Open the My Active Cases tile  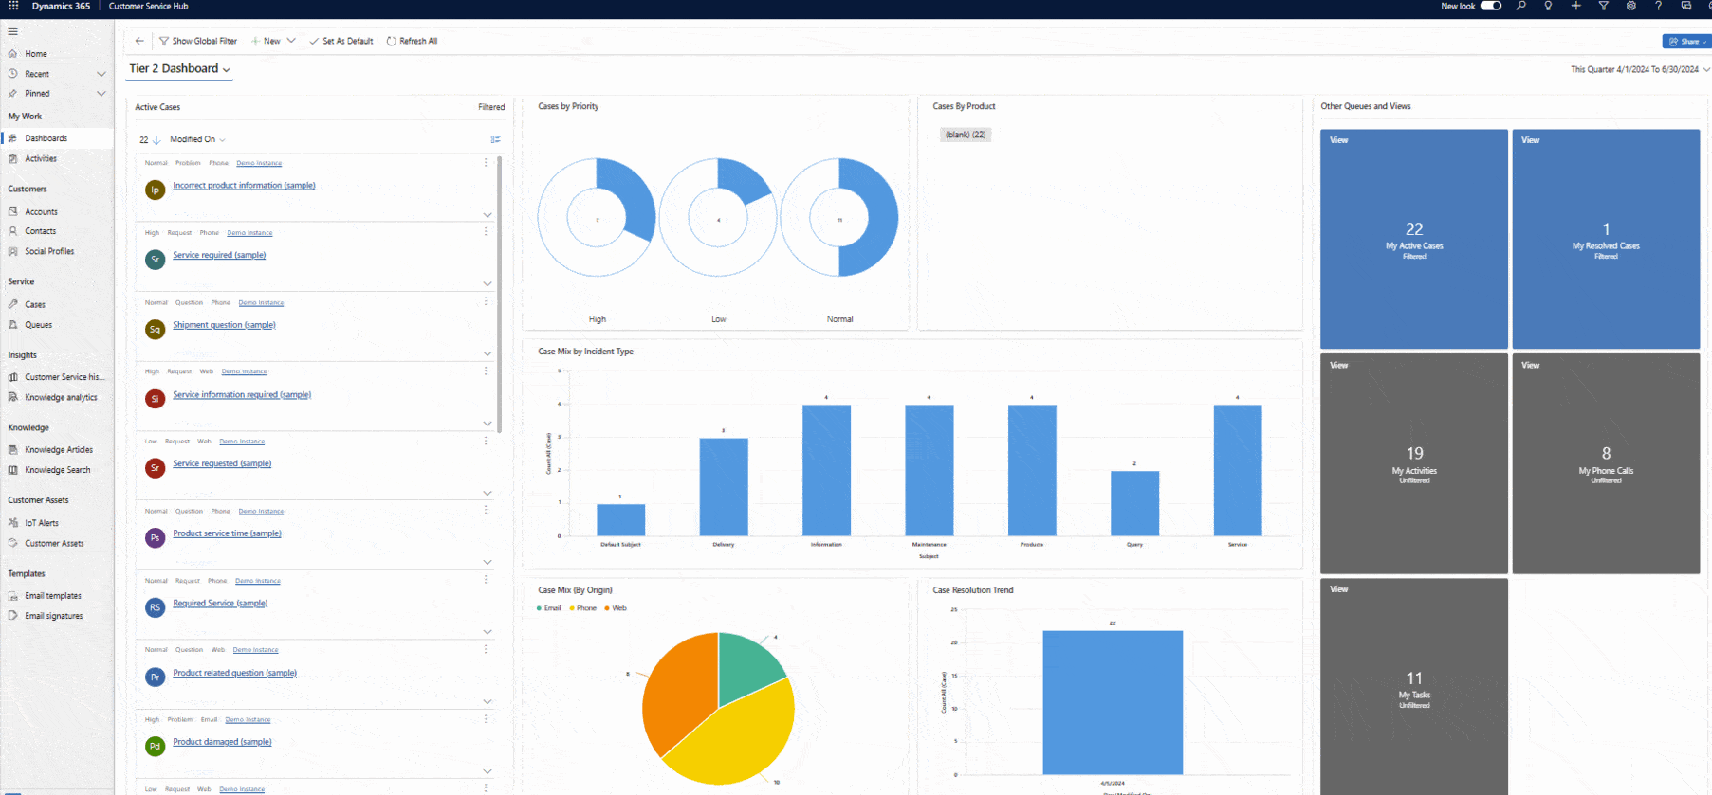click(1413, 239)
